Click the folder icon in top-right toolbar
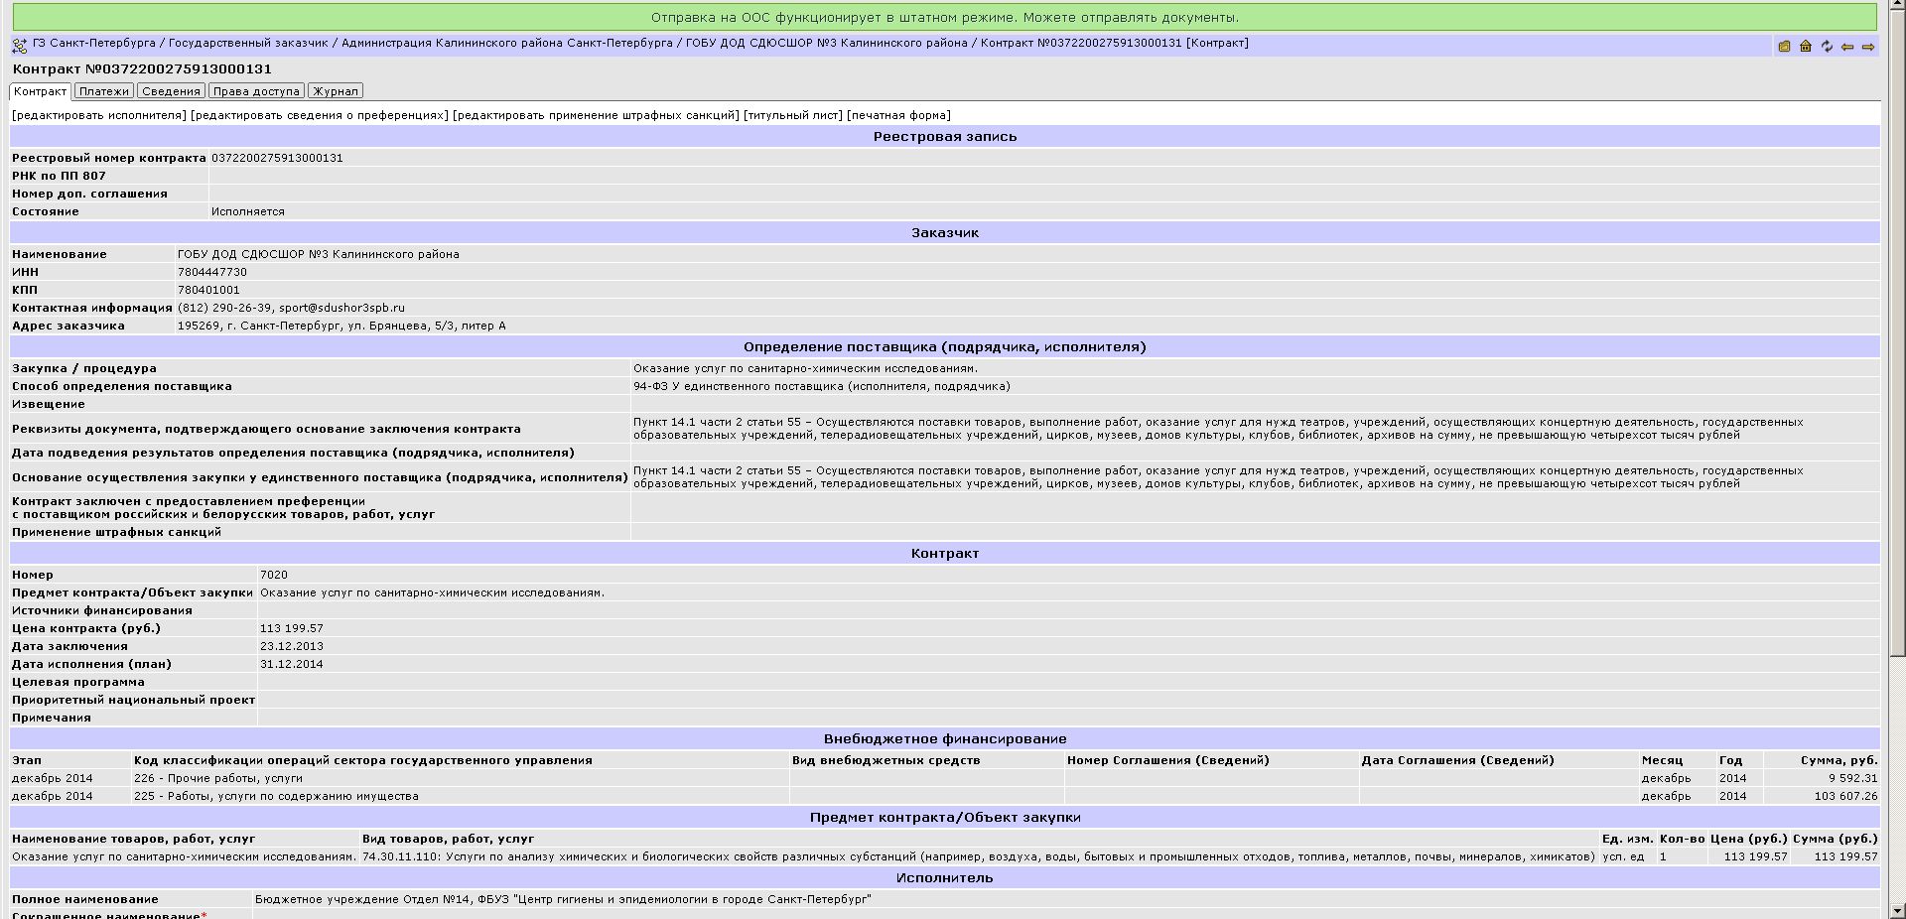Image resolution: width=1906 pixels, height=919 pixels. pos(1784,47)
